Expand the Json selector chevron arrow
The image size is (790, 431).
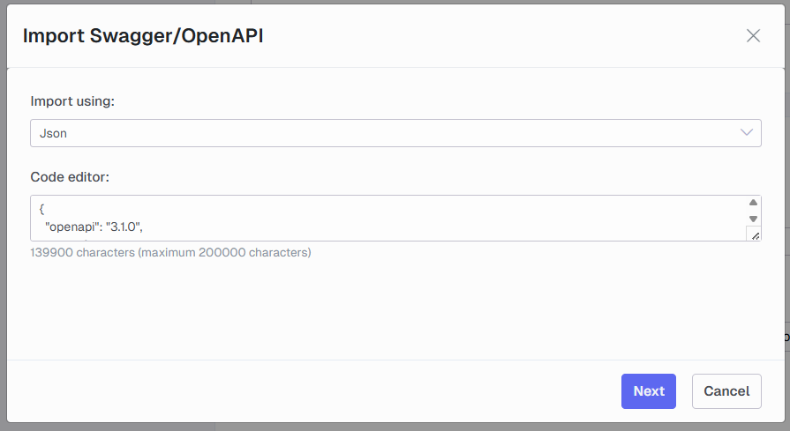(x=746, y=133)
